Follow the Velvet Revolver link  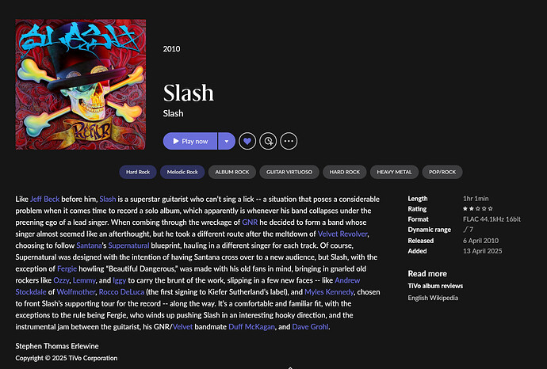click(x=342, y=234)
